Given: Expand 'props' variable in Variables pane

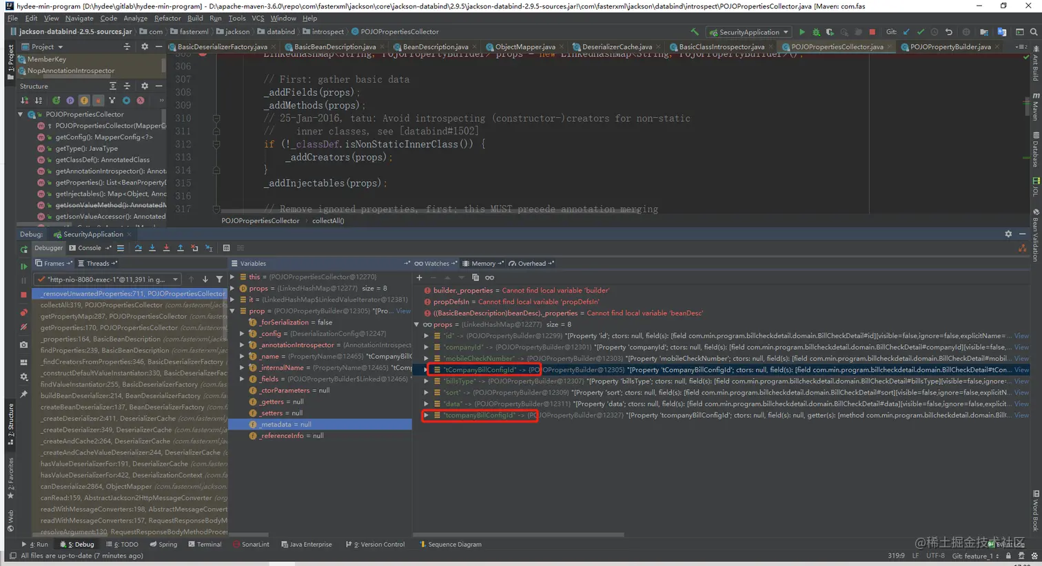Looking at the screenshot, I should point(233,289).
